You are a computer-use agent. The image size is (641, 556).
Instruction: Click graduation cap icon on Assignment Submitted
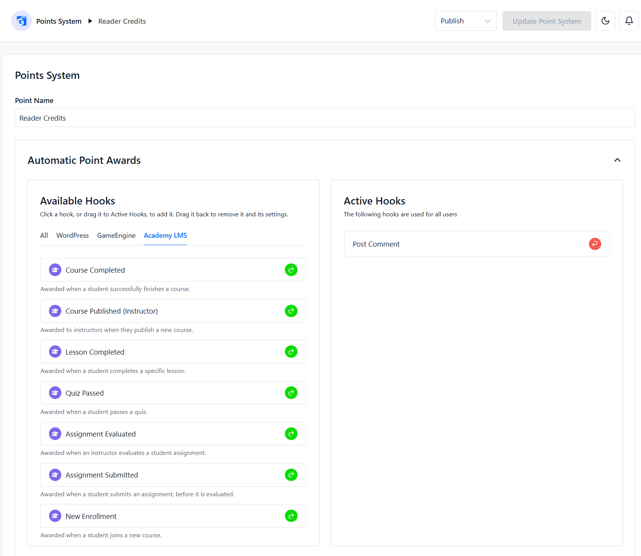[x=55, y=475]
